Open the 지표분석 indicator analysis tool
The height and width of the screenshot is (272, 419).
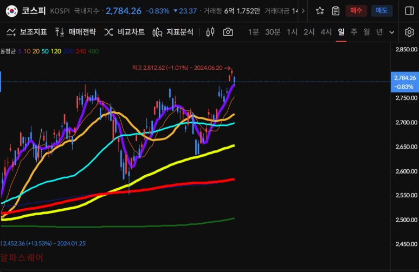point(173,32)
